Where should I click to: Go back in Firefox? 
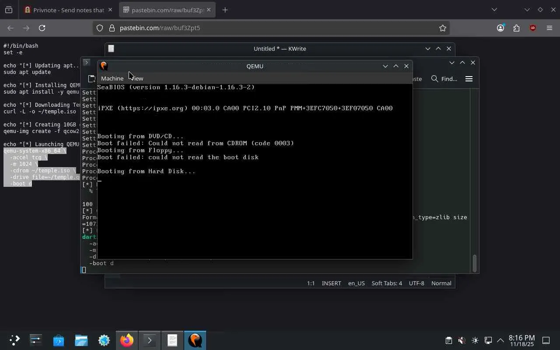tap(10, 28)
